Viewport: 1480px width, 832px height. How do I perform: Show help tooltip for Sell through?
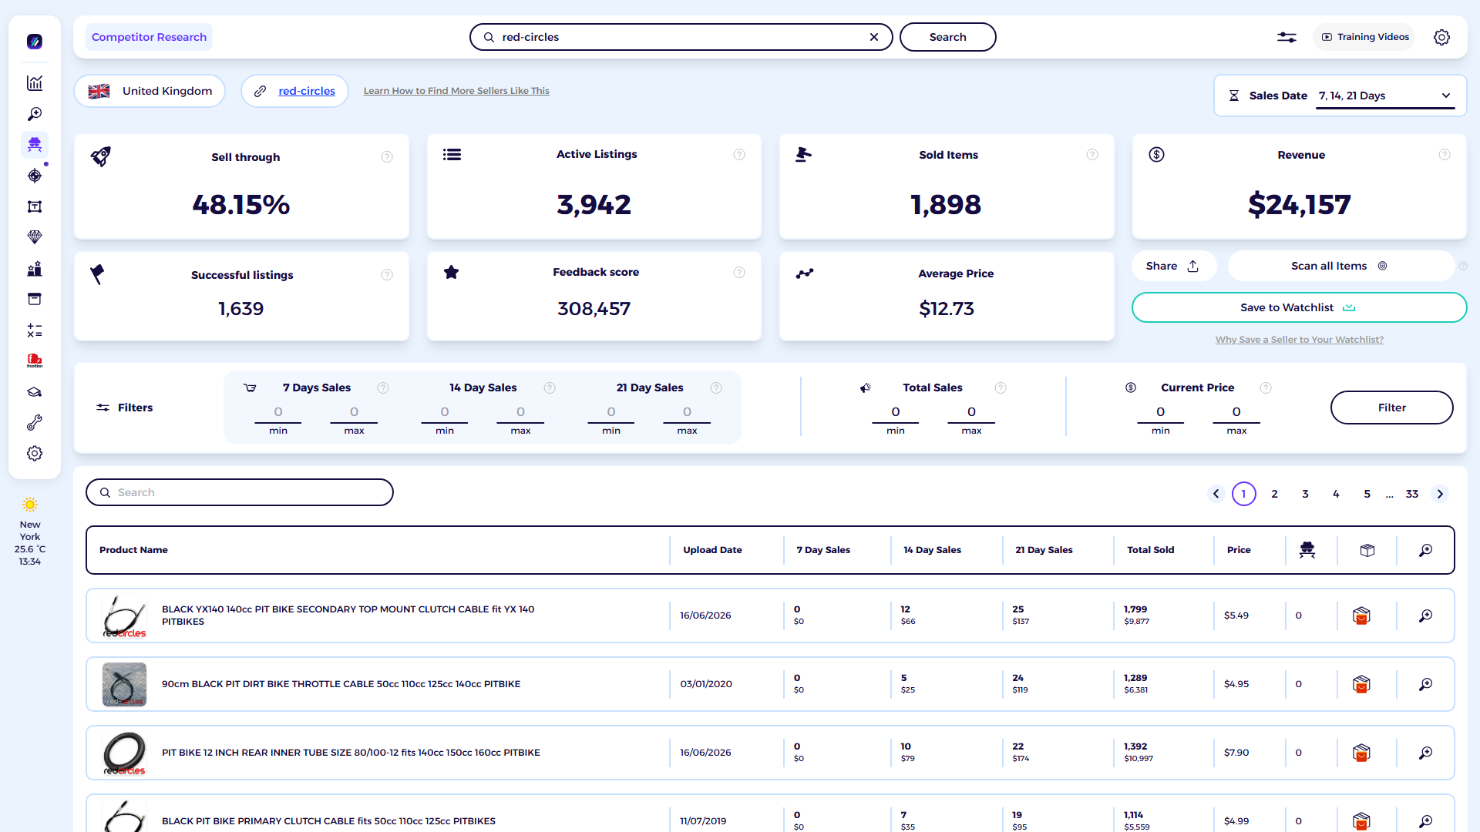pos(387,157)
